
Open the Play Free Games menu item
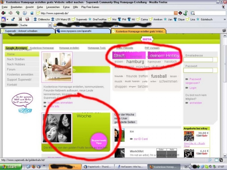tap(90, 7)
